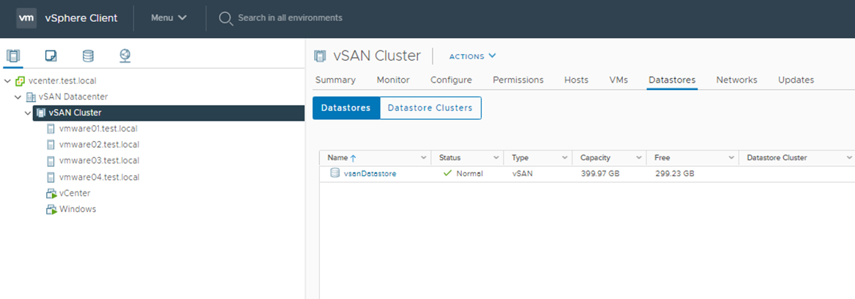The image size is (855, 299).
Task: Switch to the VMs tab
Action: coord(619,80)
